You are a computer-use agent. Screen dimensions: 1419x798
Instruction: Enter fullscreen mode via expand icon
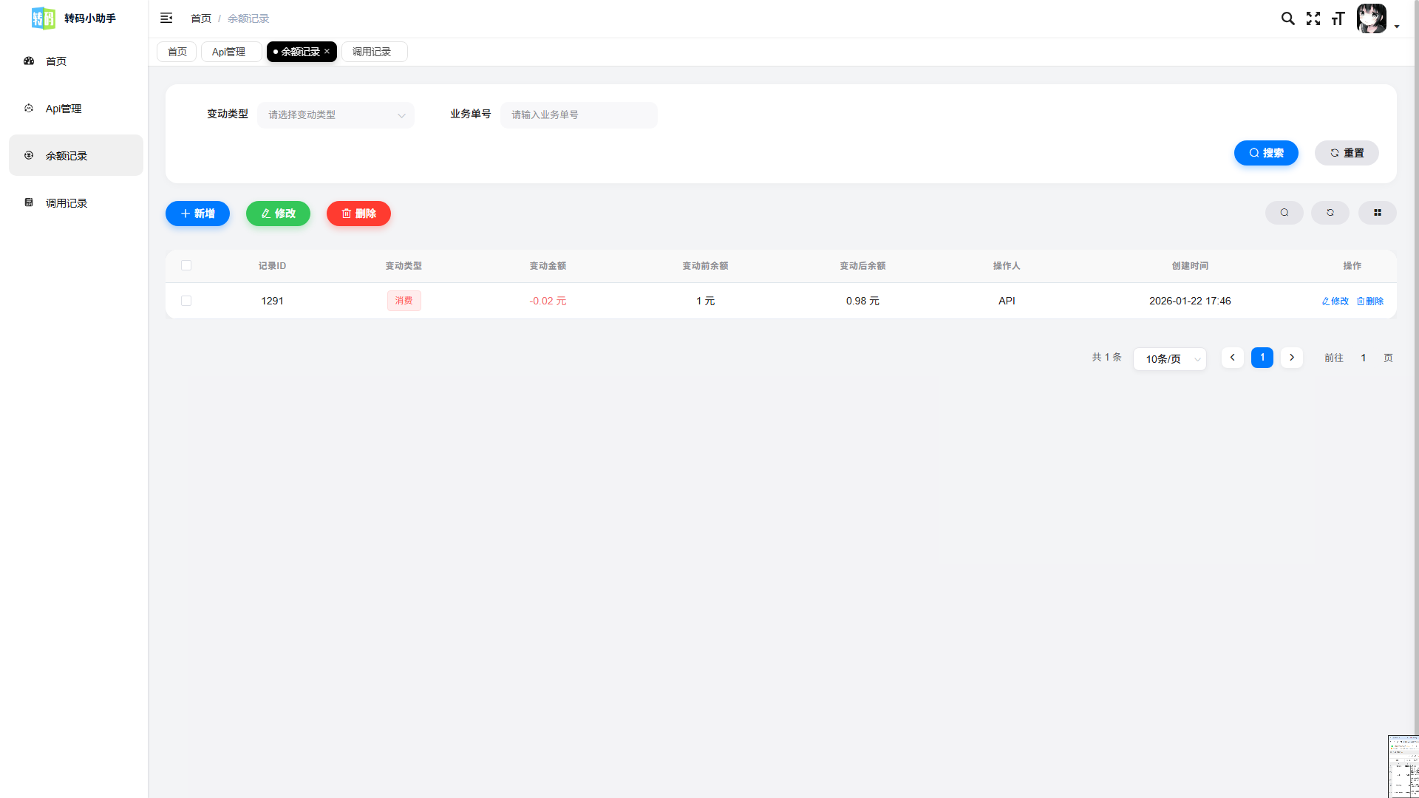[x=1313, y=18]
